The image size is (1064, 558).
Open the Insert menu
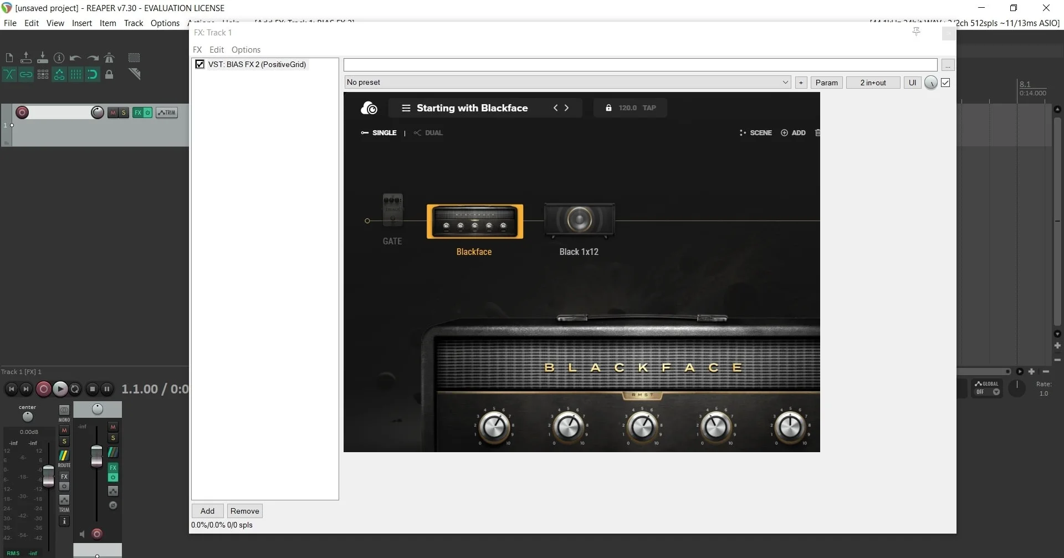(81, 23)
